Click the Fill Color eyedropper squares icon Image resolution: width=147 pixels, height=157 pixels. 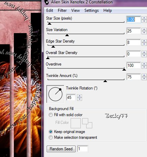coord(87,123)
